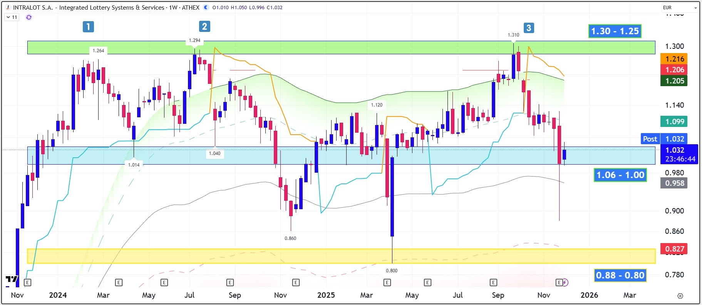Click the purple lightning bolt event icon
Screen dimensions: 702x305
pos(565,283)
